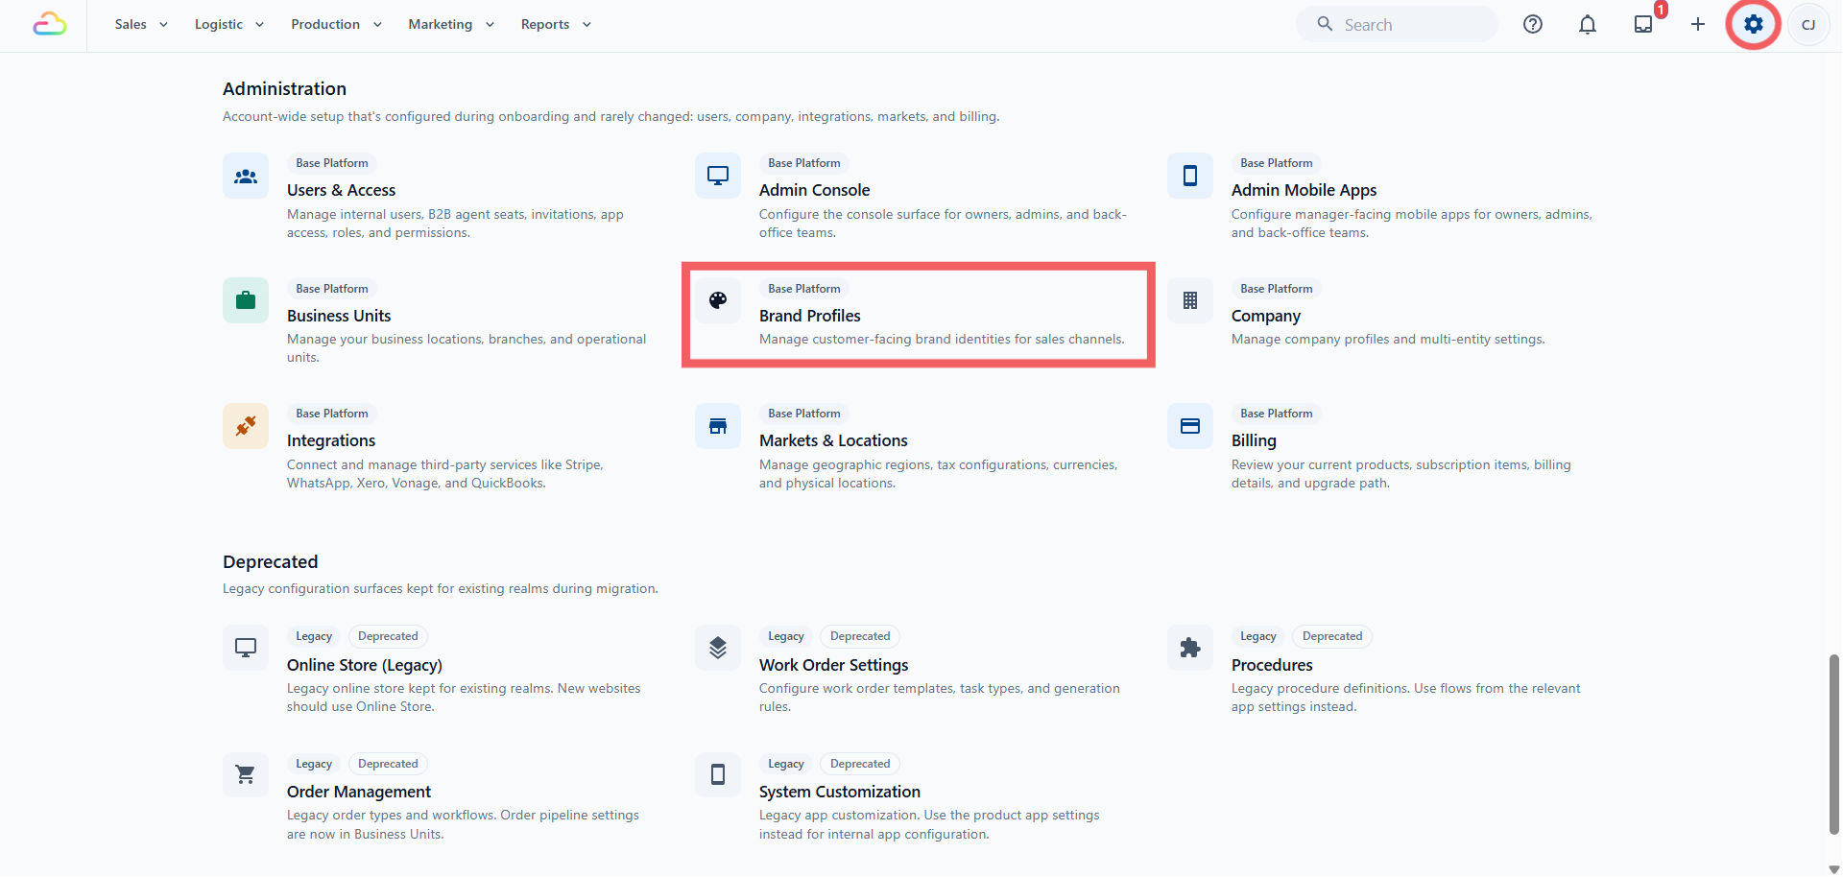Screen dimensions: 1843x877
Task: Click the Admin Console monitor icon
Action: click(718, 176)
